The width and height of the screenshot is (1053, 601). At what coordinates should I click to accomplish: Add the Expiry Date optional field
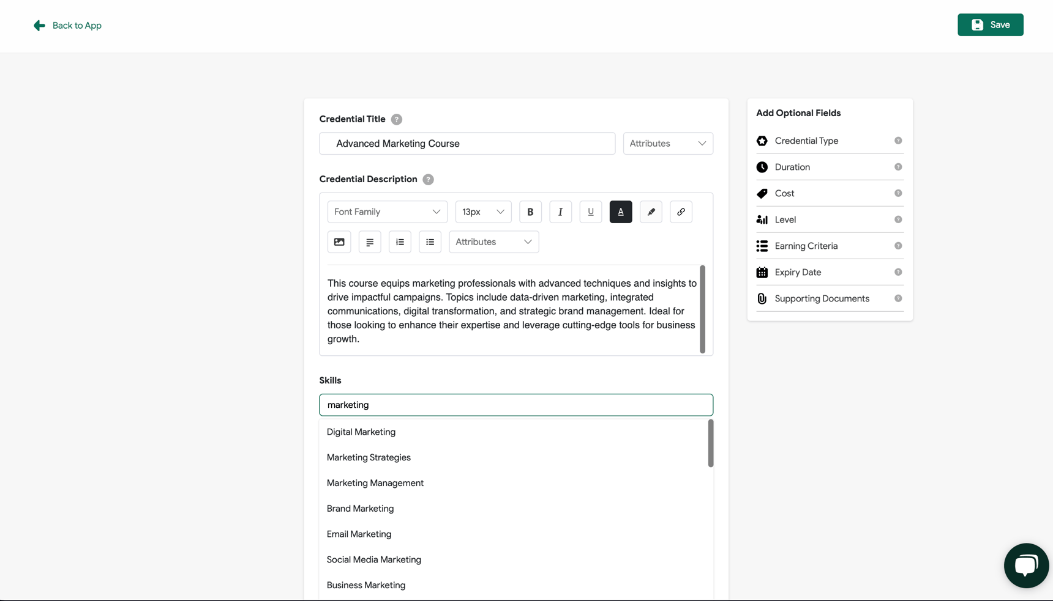(798, 272)
